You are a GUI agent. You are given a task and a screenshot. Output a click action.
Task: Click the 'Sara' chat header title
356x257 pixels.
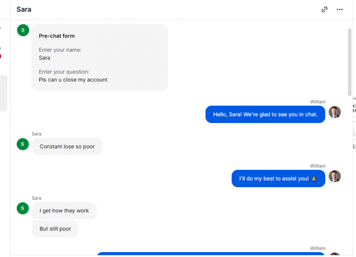(24, 10)
